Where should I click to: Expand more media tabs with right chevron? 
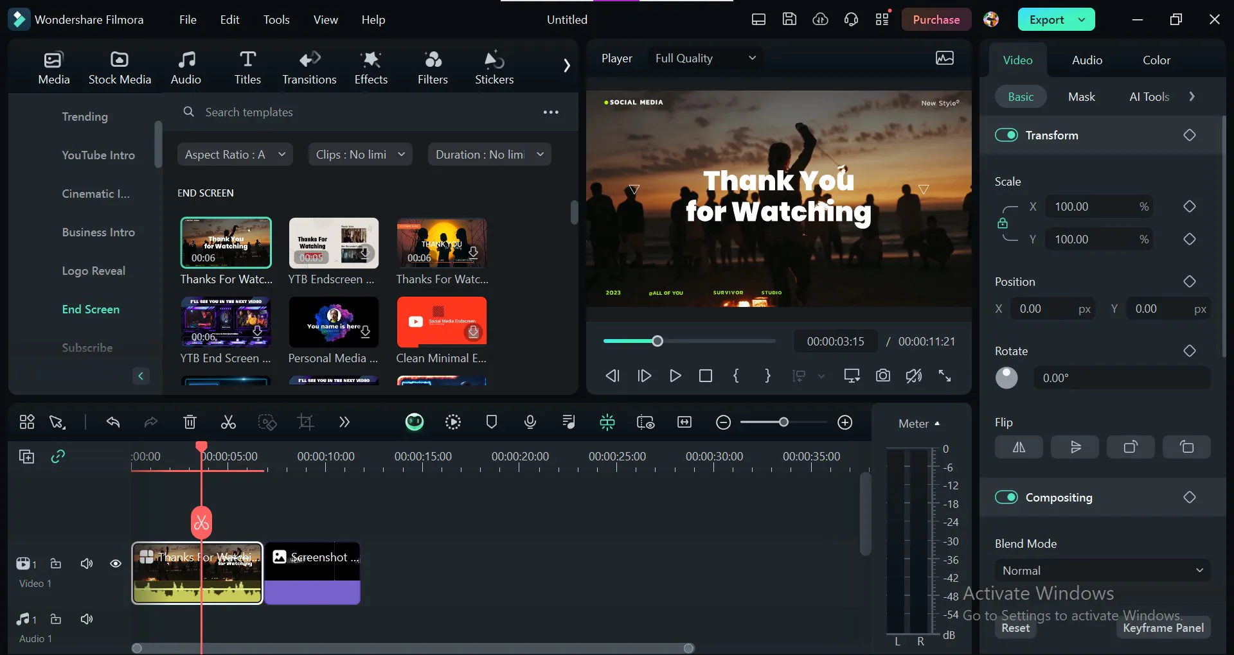566,65
